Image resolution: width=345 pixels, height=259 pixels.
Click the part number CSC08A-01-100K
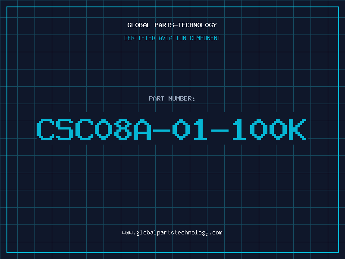pyautogui.click(x=172, y=129)
